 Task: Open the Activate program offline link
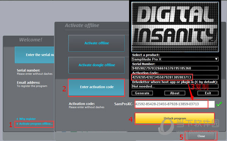(x=36, y=124)
